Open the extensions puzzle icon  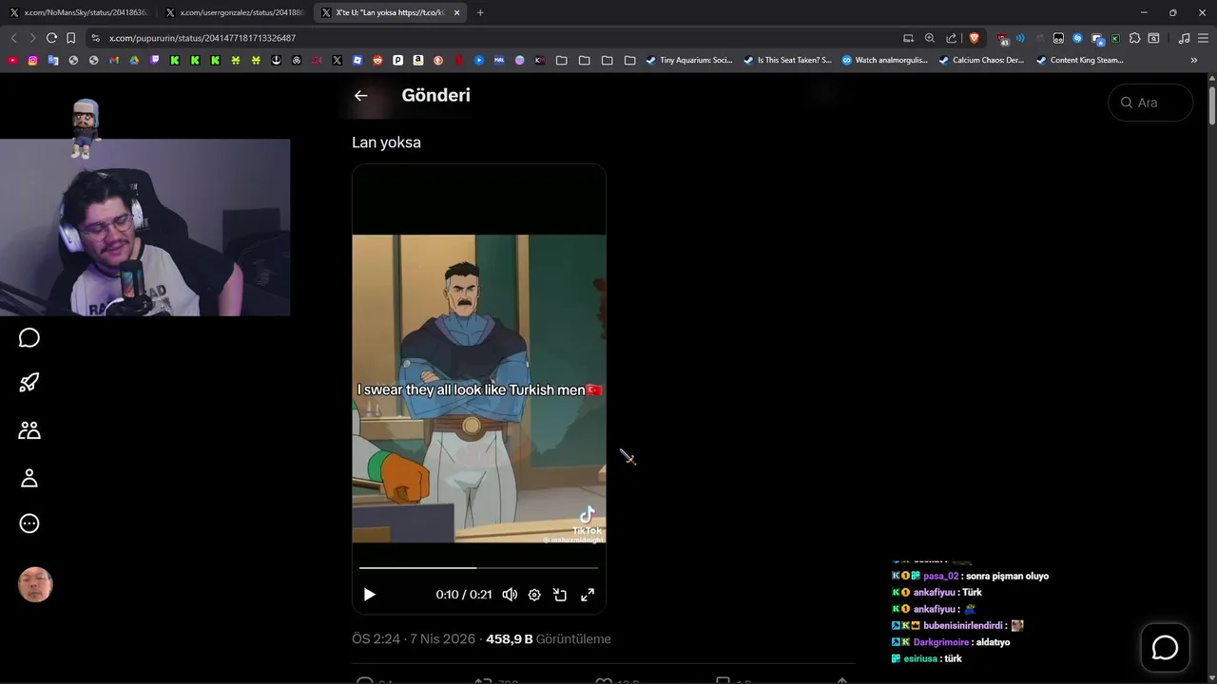pos(1134,38)
